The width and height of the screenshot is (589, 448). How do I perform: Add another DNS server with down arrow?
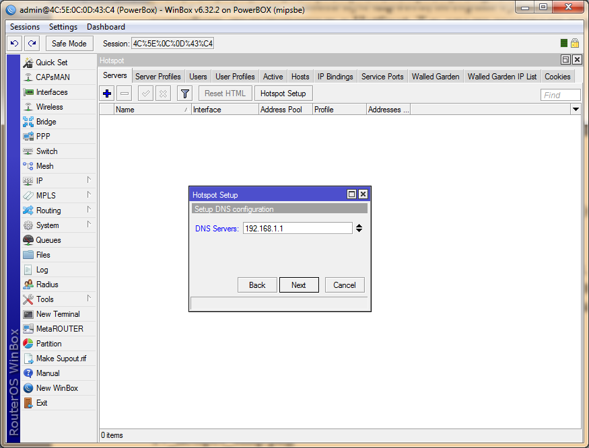pos(359,231)
